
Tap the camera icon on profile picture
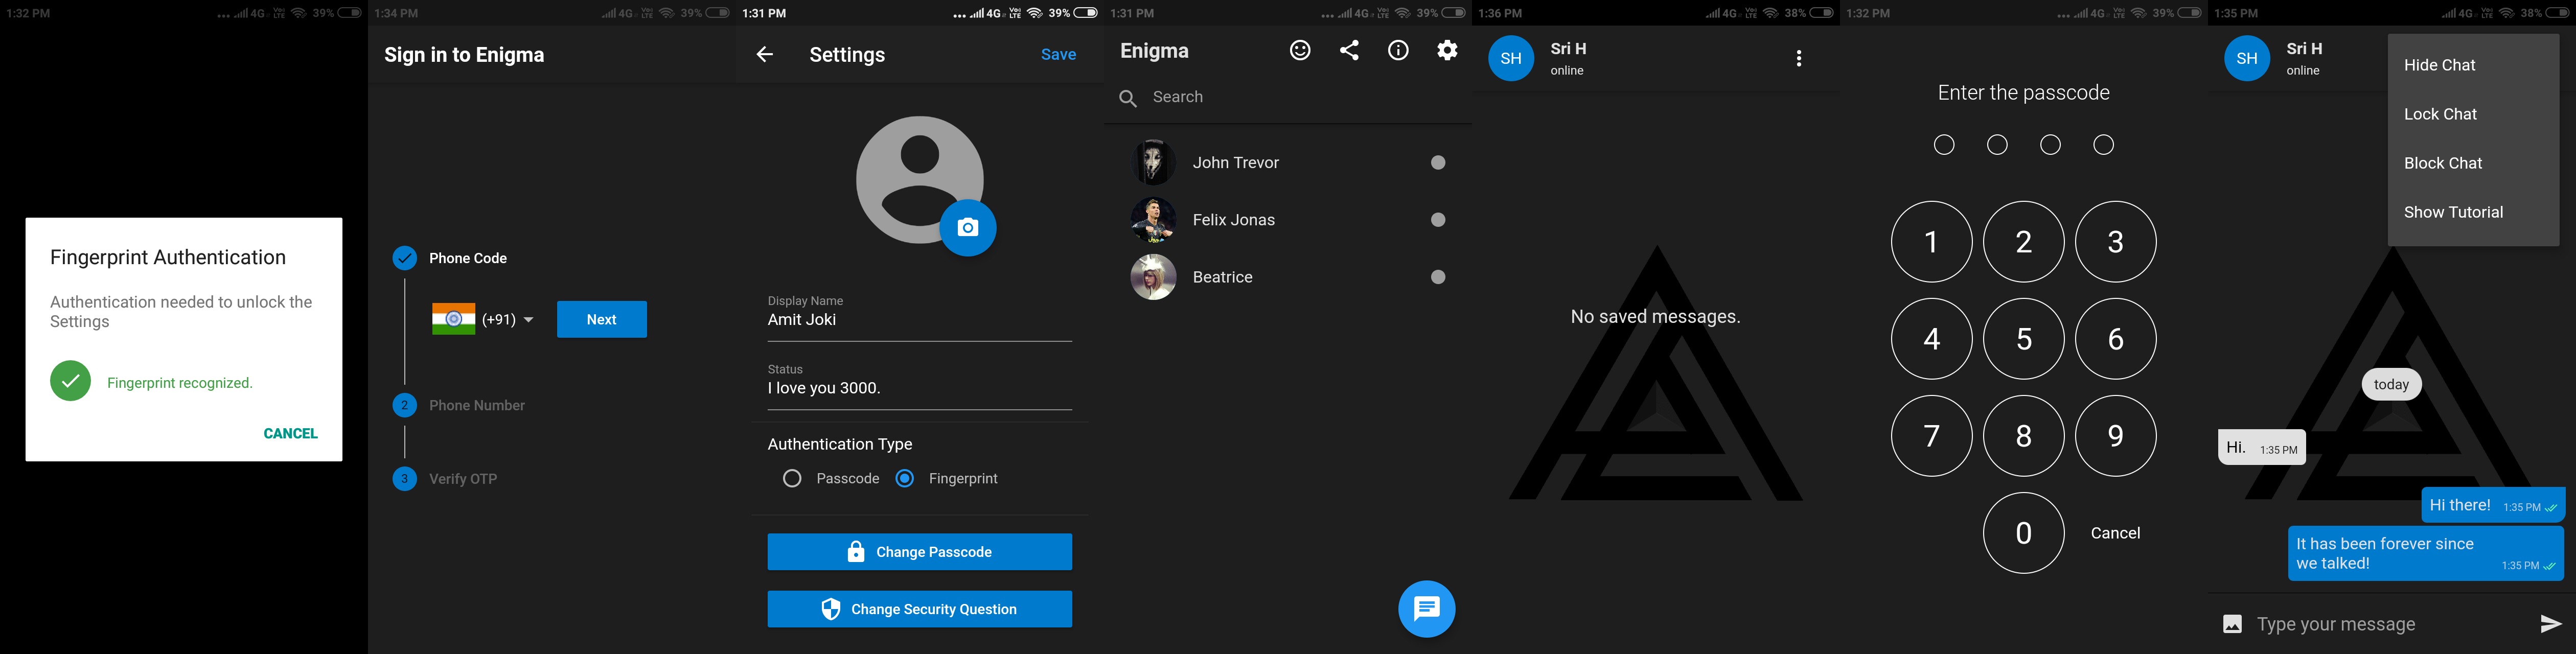click(x=967, y=228)
